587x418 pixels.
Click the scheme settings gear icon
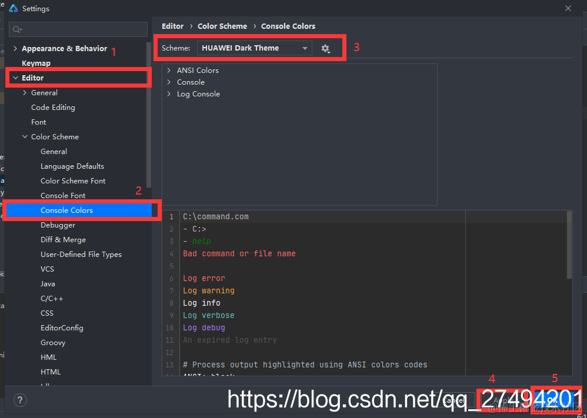click(x=325, y=48)
